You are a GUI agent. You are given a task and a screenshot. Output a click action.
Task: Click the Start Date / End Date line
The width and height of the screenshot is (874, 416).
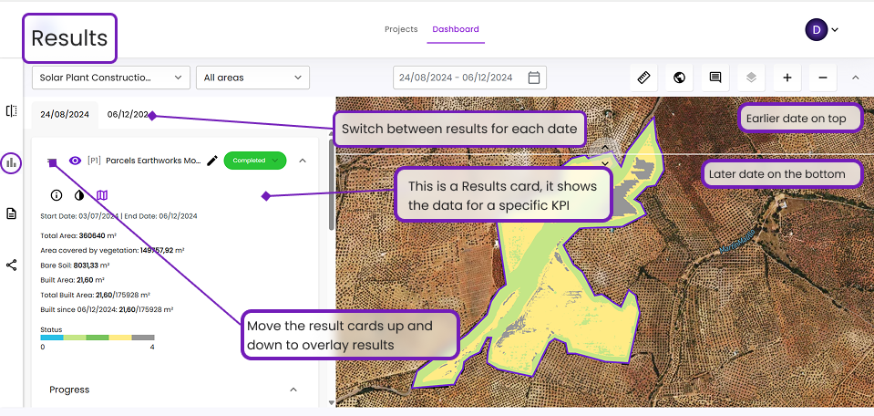click(x=118, y=216)
